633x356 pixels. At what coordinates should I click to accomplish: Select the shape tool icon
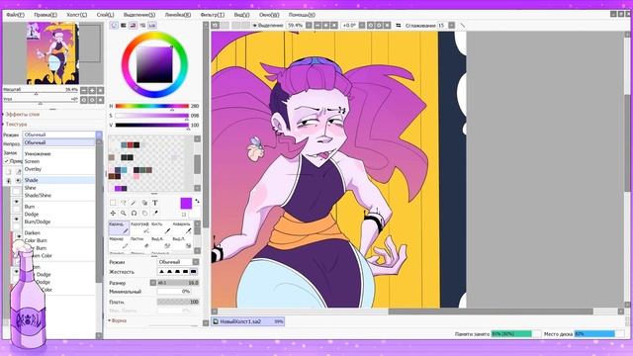click(144, 203)
